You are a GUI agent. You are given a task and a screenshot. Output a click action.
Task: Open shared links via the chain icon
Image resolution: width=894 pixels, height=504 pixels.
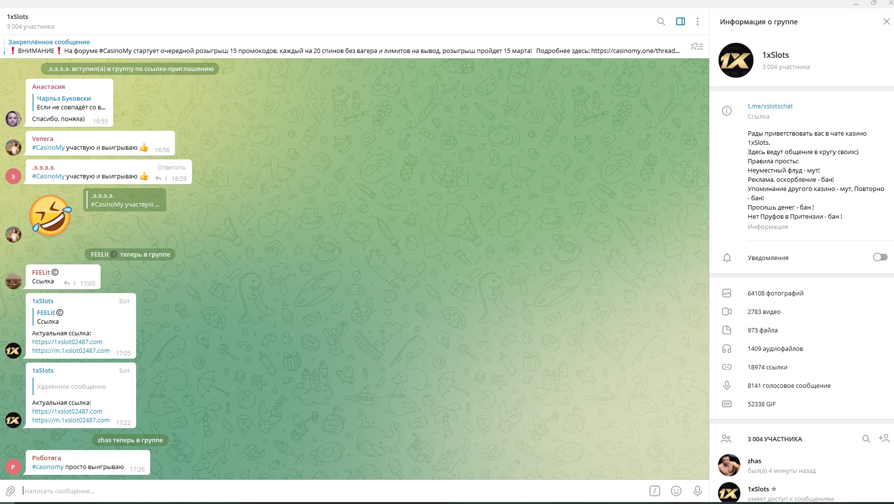point(727,367)
